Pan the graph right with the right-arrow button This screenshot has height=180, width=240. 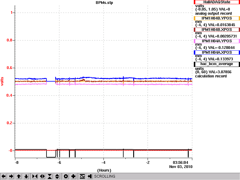(x=11, y=176)
